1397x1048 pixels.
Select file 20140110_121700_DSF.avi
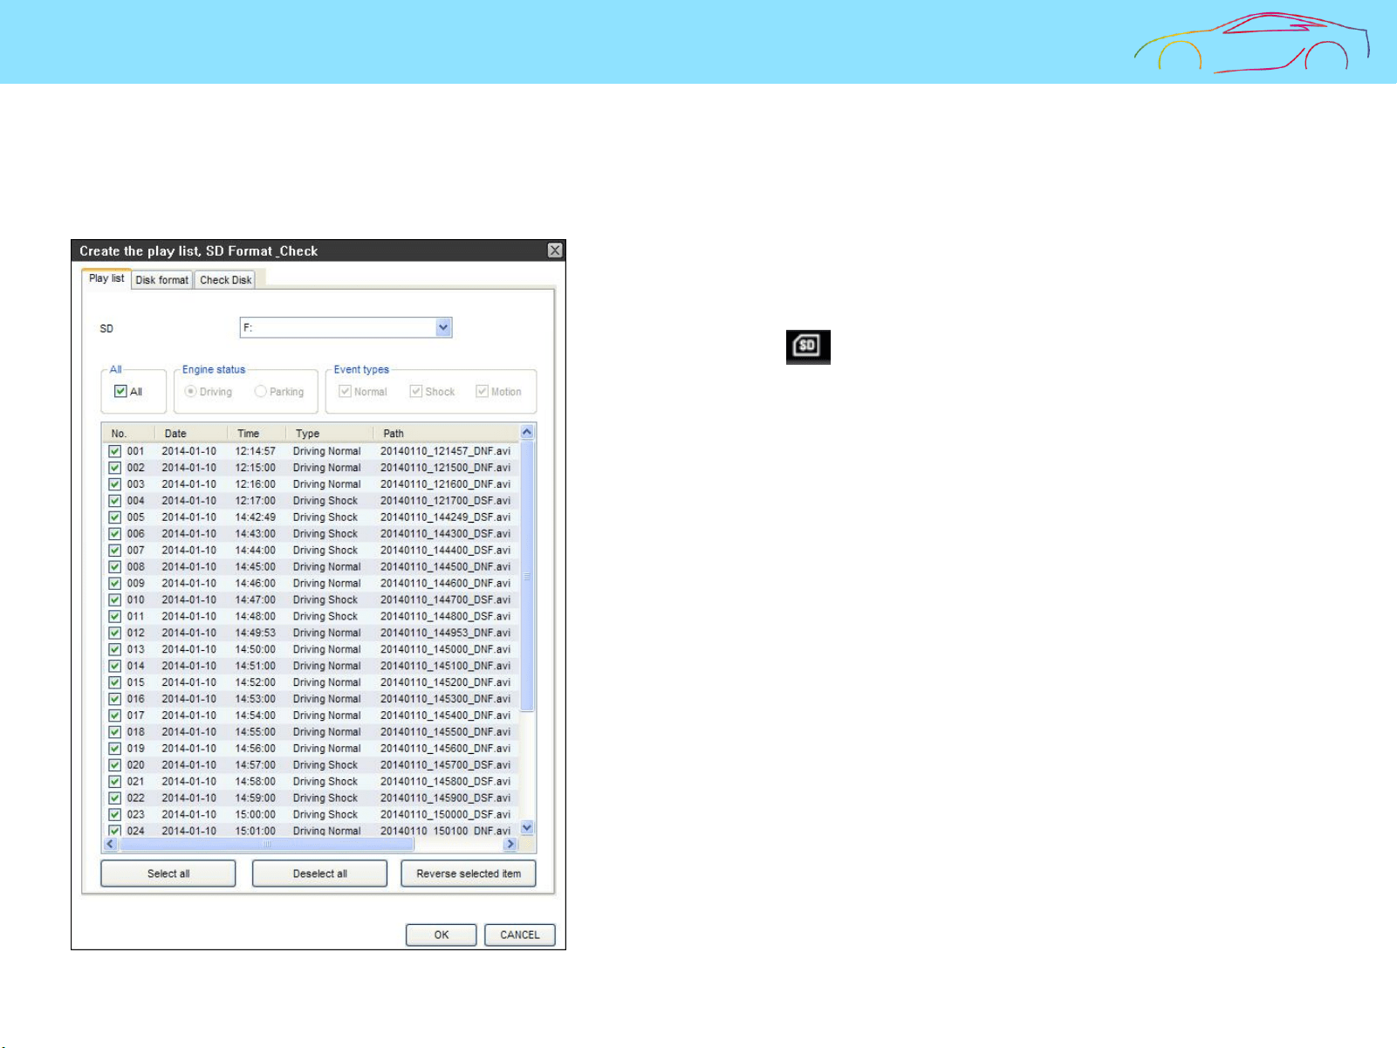coord(445,501)
